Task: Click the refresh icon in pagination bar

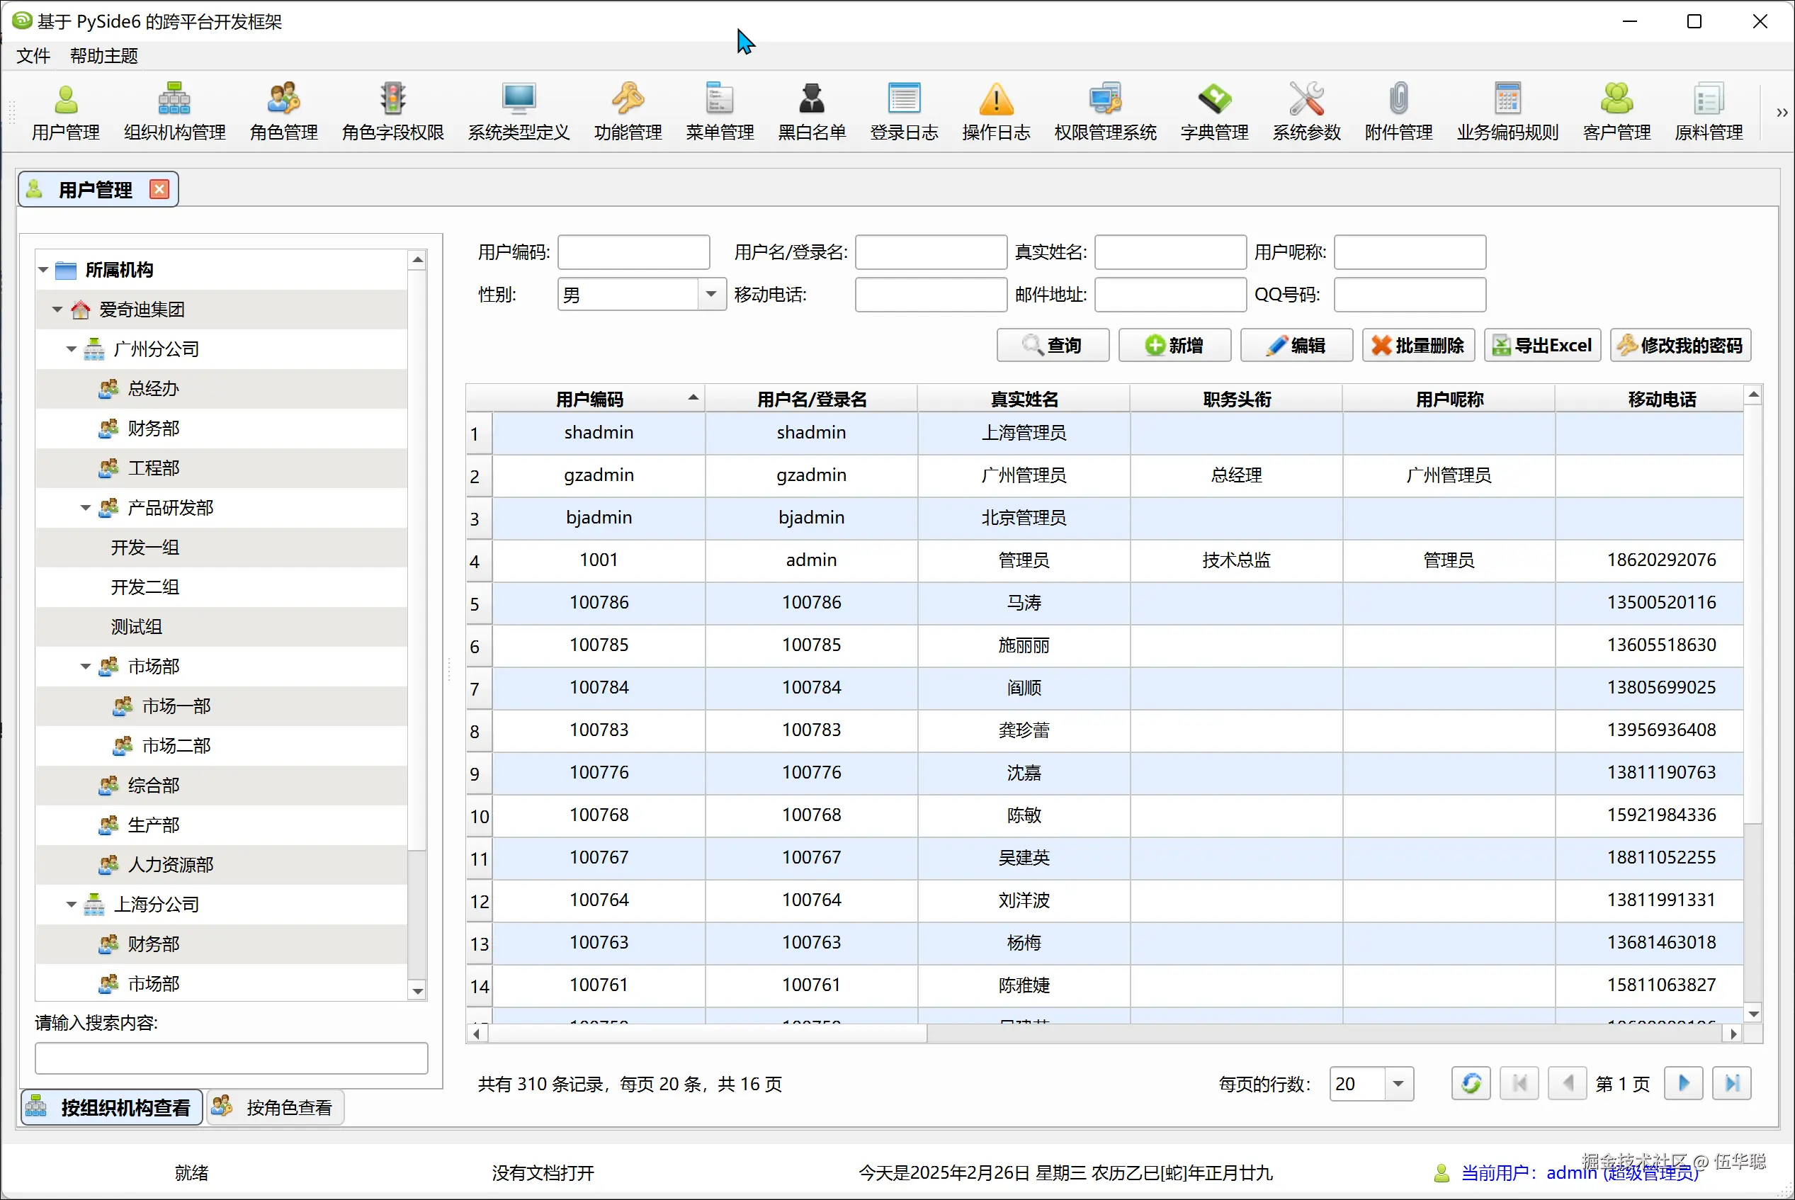Action: [1471, 1084]
